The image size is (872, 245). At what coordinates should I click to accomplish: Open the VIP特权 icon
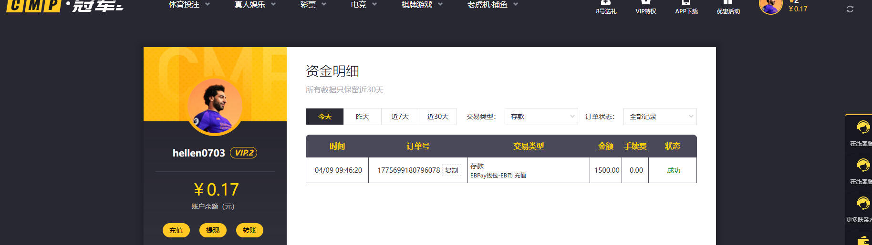pos(646,3)
